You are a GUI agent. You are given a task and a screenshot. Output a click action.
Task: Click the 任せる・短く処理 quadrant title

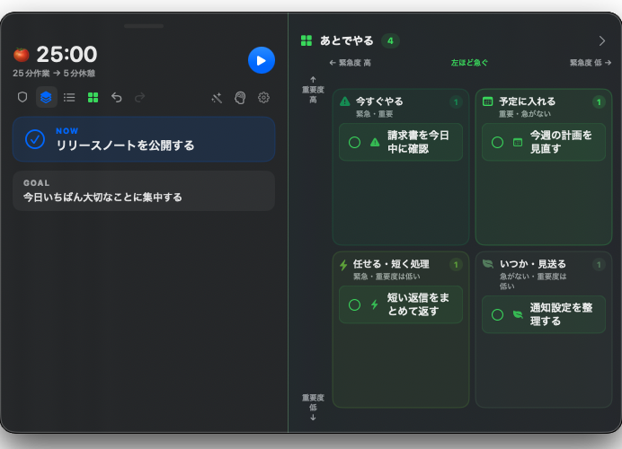pyautogui.click(x=391, y=264)
